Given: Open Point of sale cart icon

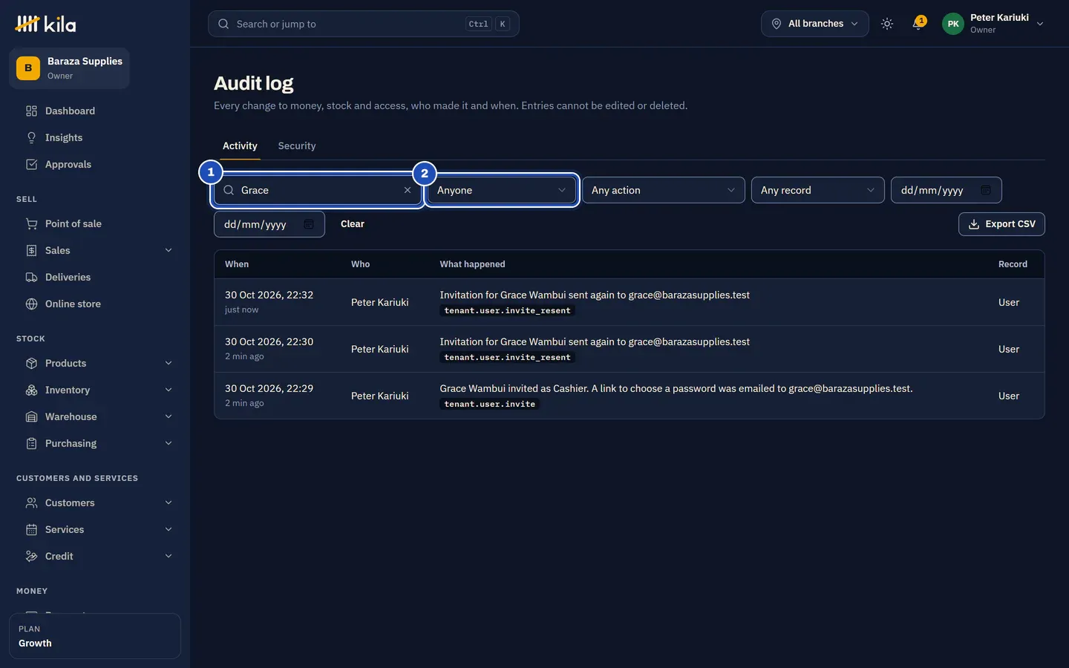Looking at the screenshot, I should point(31,223).
